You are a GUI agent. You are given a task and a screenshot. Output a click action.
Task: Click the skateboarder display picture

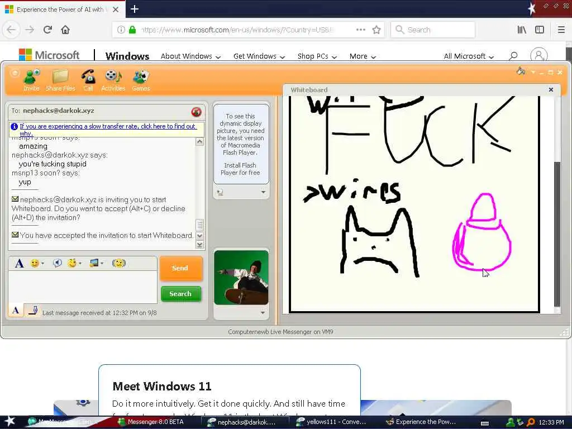241,277
